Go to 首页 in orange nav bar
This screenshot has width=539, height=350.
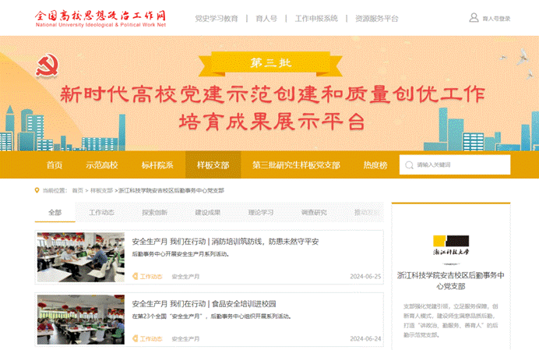[55, 165]
